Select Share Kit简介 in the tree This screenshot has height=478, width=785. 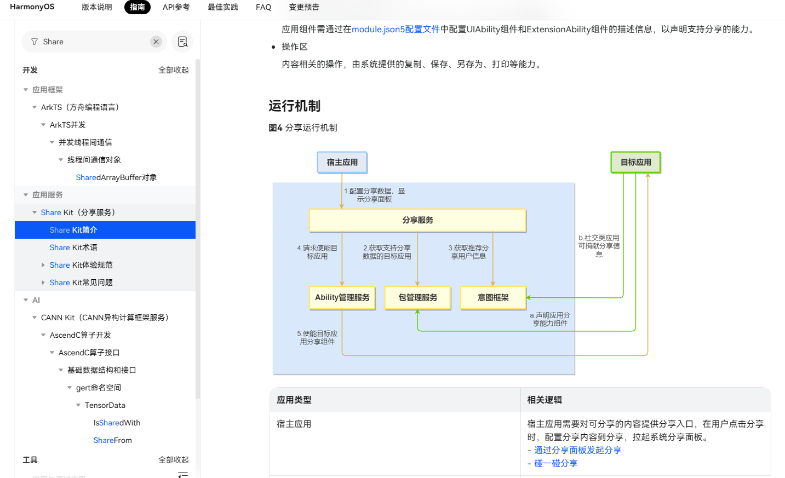pos(105,230)
